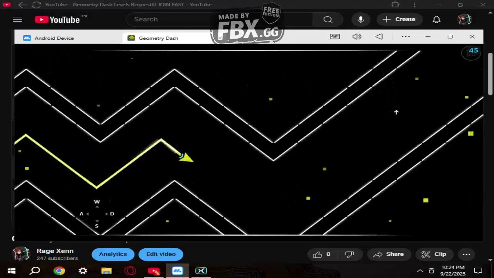This screenshot has width=494, height=278.
Task: Like the video with thumbs up
Action: [x=322, y=254]
